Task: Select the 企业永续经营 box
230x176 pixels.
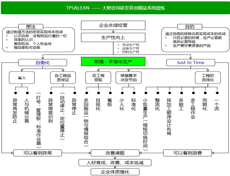Action: (113, 25)
